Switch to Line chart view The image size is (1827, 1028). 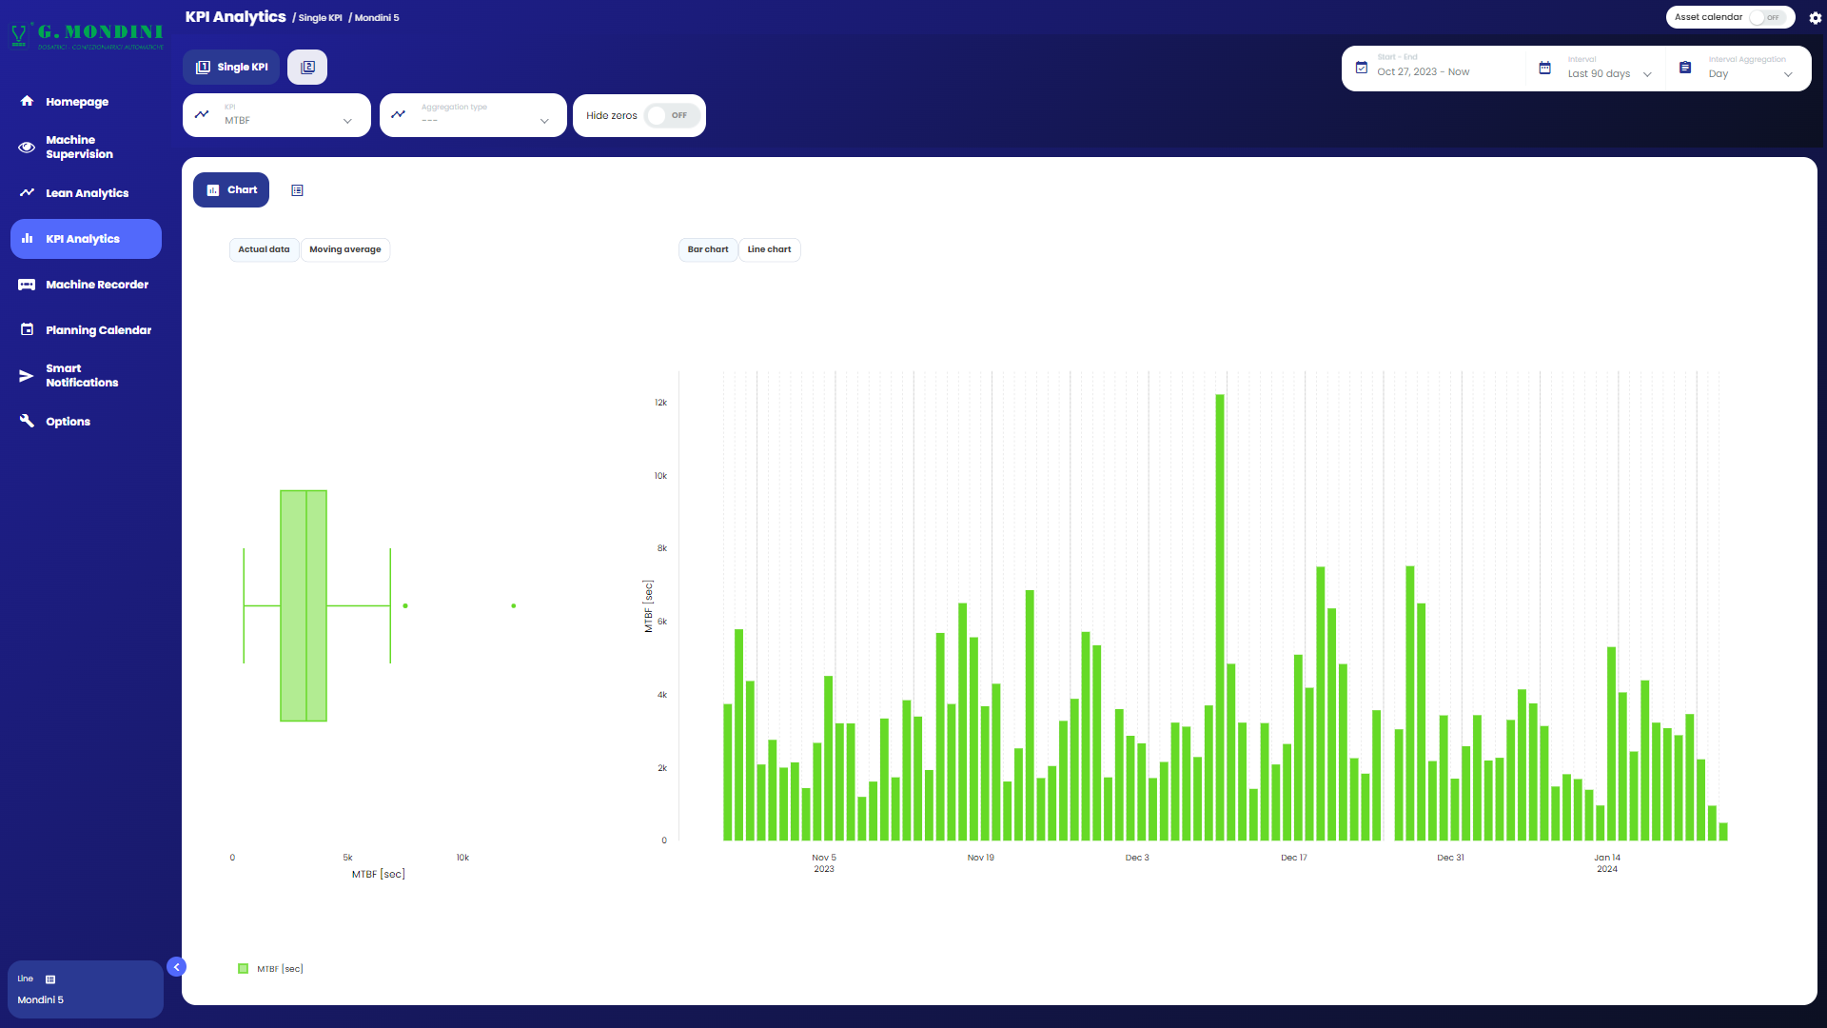(769, 249)
